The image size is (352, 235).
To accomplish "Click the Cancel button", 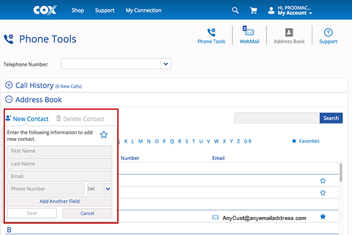I will click(x=87, y=213).
